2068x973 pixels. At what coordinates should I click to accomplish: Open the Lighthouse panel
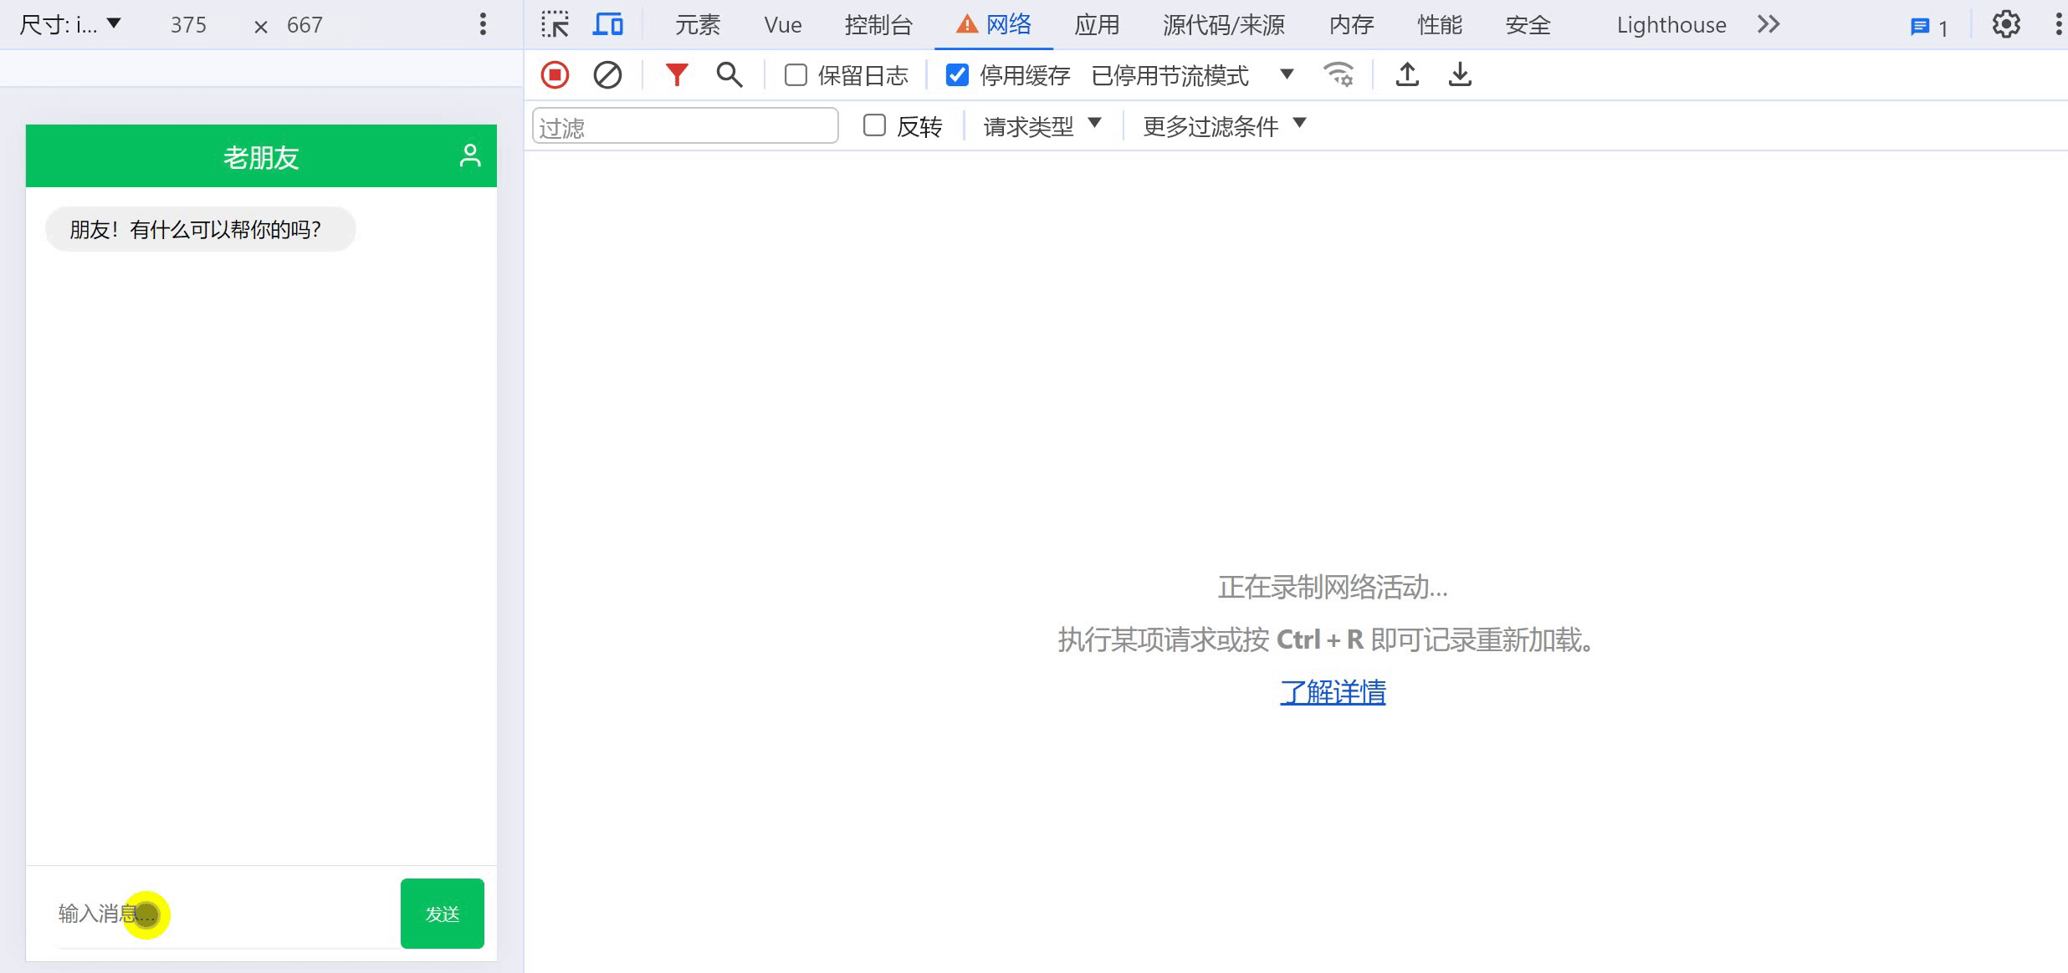pos(1670,24)
